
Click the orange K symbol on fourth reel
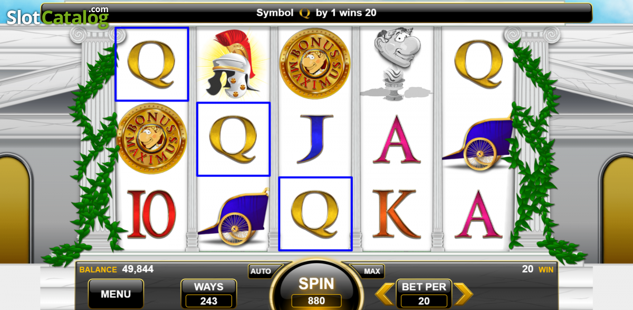[x=396, y=214]
